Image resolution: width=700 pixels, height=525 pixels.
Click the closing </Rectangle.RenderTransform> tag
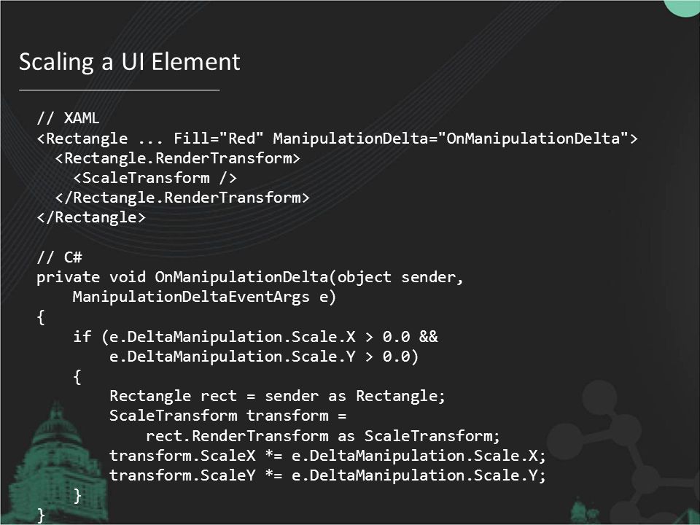pyautogui.click(x=182, y=198)
